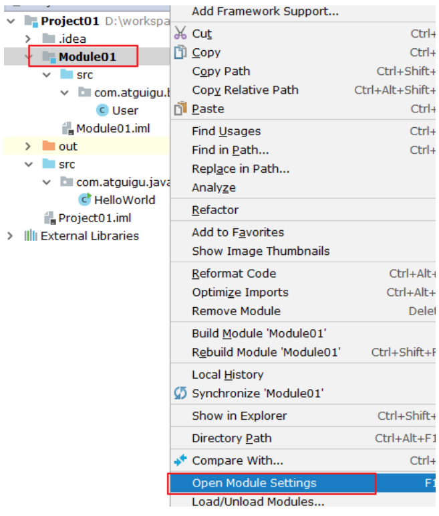Choose Find in Path
The width and height of the screenshot is (439, 516).
(x=303, y=150)
